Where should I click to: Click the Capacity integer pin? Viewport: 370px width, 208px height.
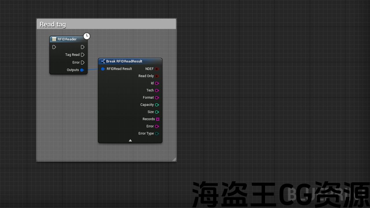coord(157,105)
